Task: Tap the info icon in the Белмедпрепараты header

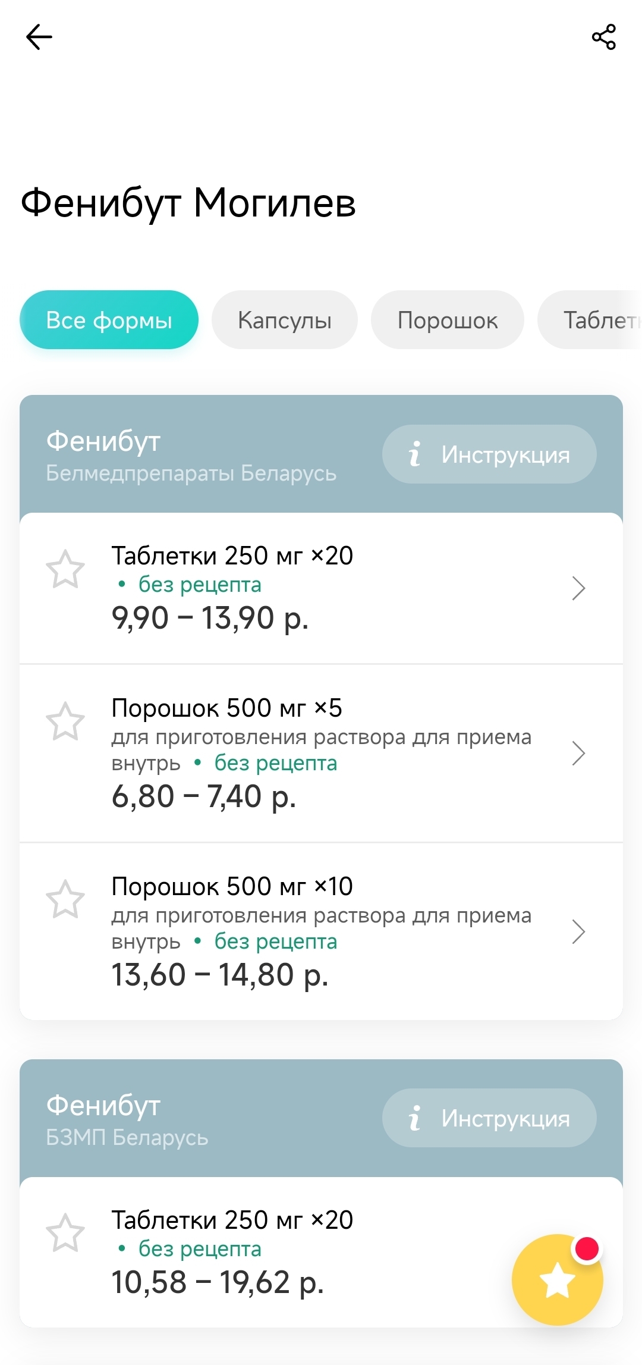Action: (415, 454)
